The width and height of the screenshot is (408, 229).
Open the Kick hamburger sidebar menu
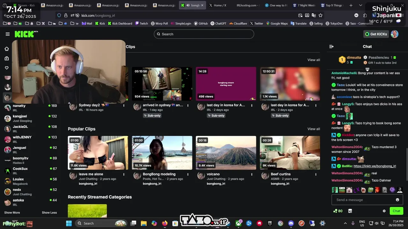[x=8, y=34]
